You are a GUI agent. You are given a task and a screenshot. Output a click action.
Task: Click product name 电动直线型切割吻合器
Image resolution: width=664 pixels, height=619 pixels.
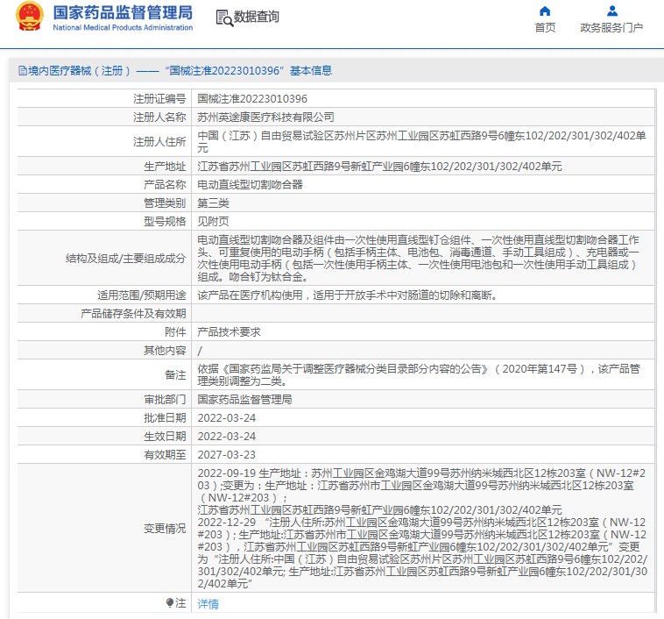(x=251, y=185)
